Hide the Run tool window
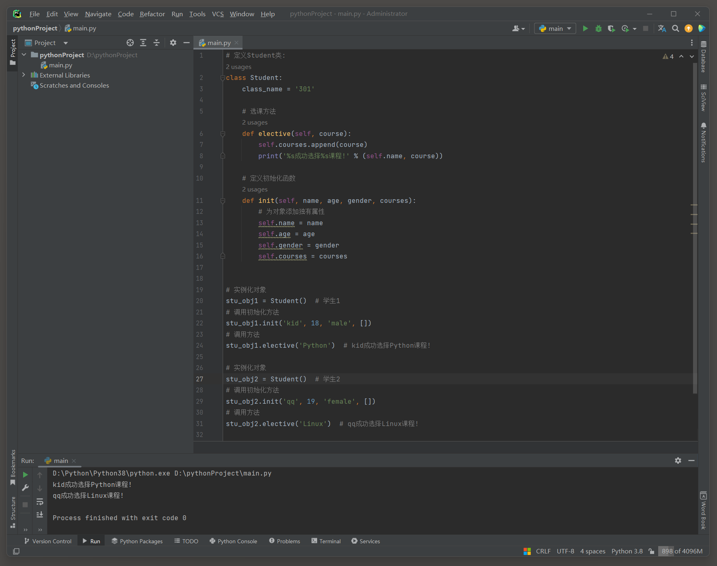717x566 pixels. pyautogui.click(x=691, y=461)
